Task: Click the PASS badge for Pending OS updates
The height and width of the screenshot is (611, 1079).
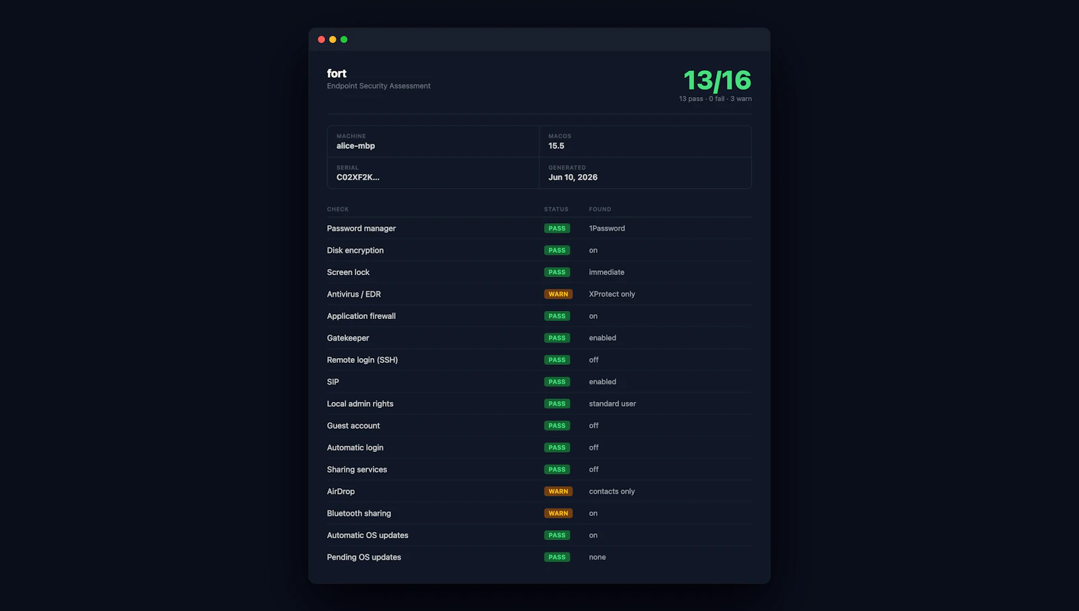Action: (x=557, y=557)
